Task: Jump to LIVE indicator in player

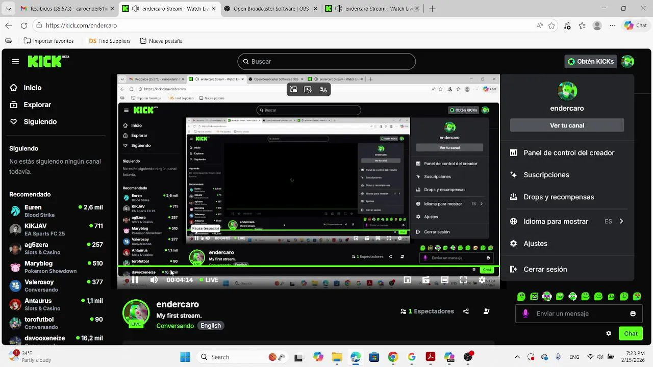Action: [209, 280]
